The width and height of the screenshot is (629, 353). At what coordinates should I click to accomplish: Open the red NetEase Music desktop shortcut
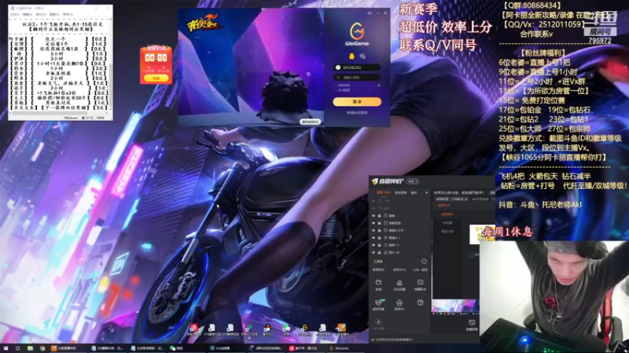click(194, 329)
